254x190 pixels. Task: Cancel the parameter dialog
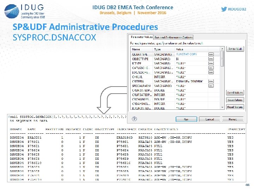coord(210,119)
